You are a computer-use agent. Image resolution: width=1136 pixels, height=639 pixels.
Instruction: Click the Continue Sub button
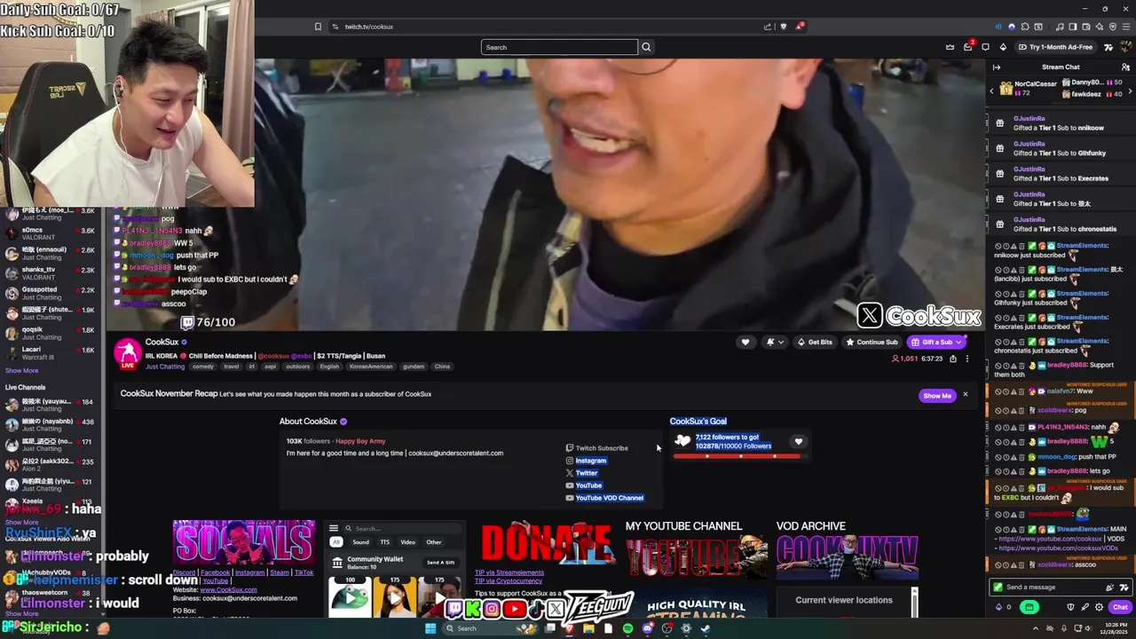pos(872,342)
